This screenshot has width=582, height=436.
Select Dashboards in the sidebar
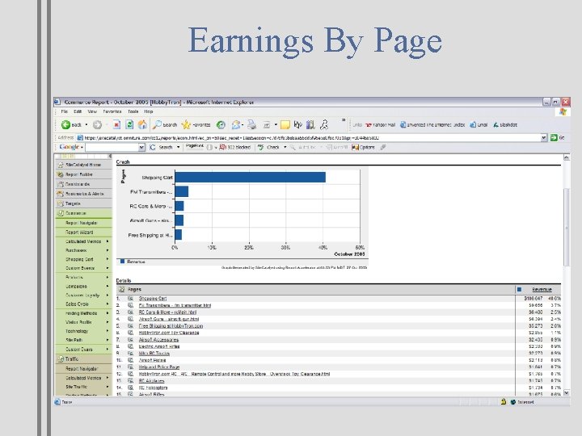pyautogui.click(x=83, y=184)
